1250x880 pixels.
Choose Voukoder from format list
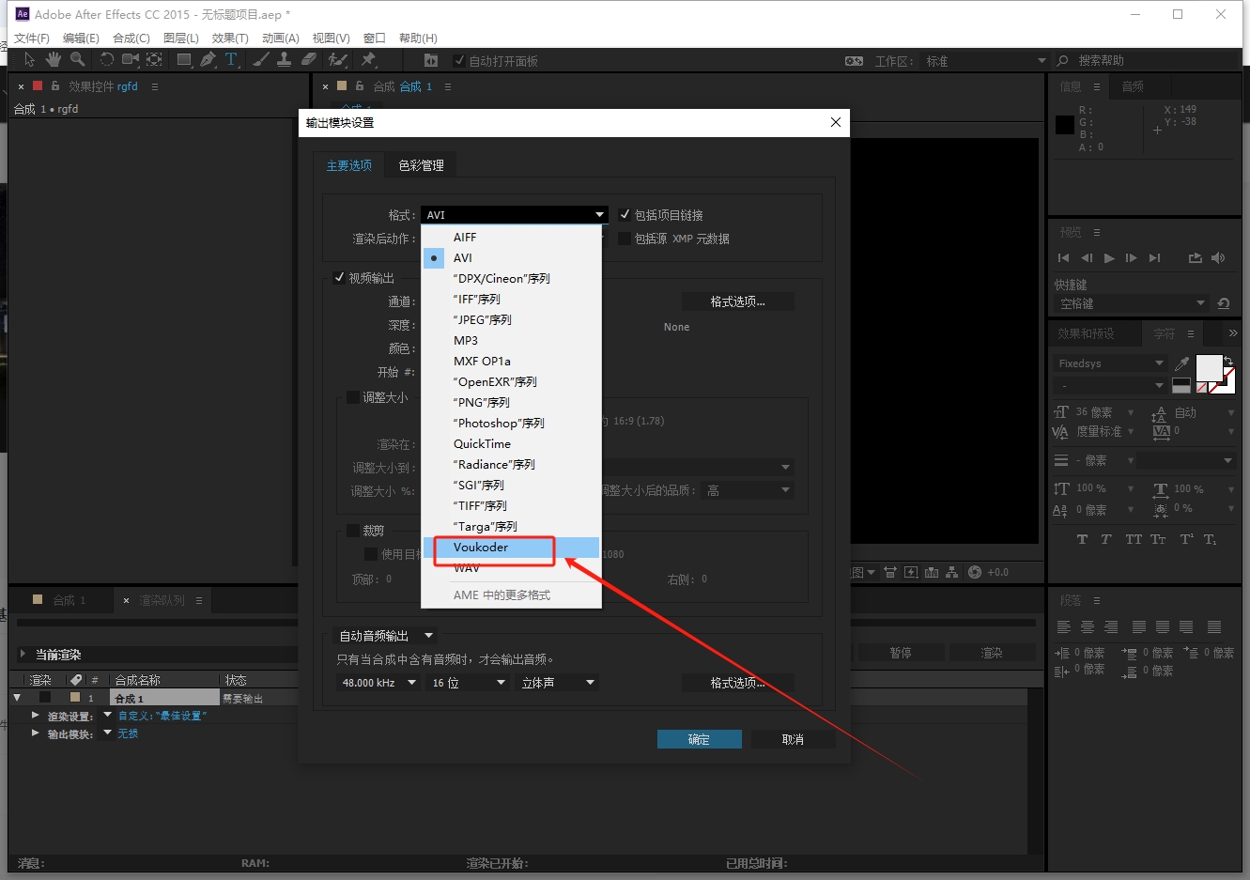[511, 548]
